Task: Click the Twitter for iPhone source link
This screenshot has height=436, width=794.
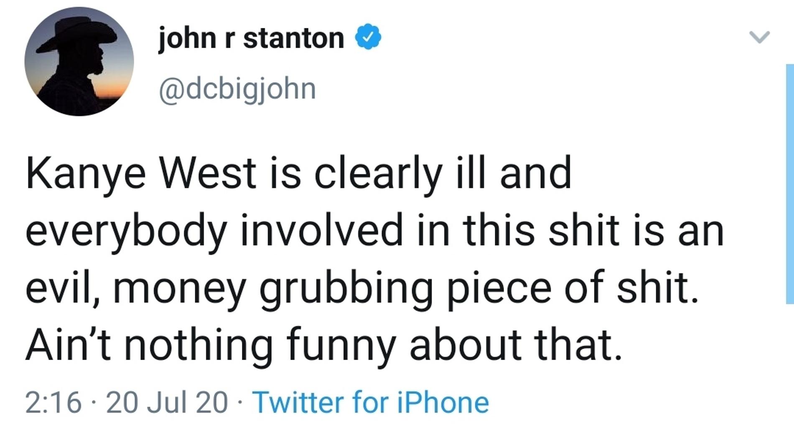Action: tap(370, 403)
